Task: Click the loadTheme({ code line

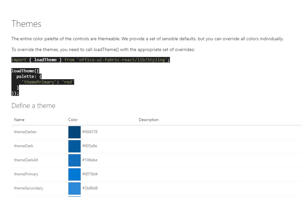Action: (x=25, y=71)
